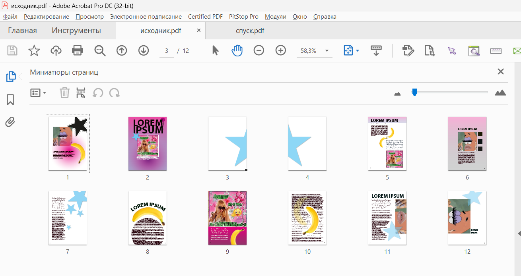The width and height of the screenshot is (521, 276).
Task: Print the document using the printer icon
Action: [78, 50]
